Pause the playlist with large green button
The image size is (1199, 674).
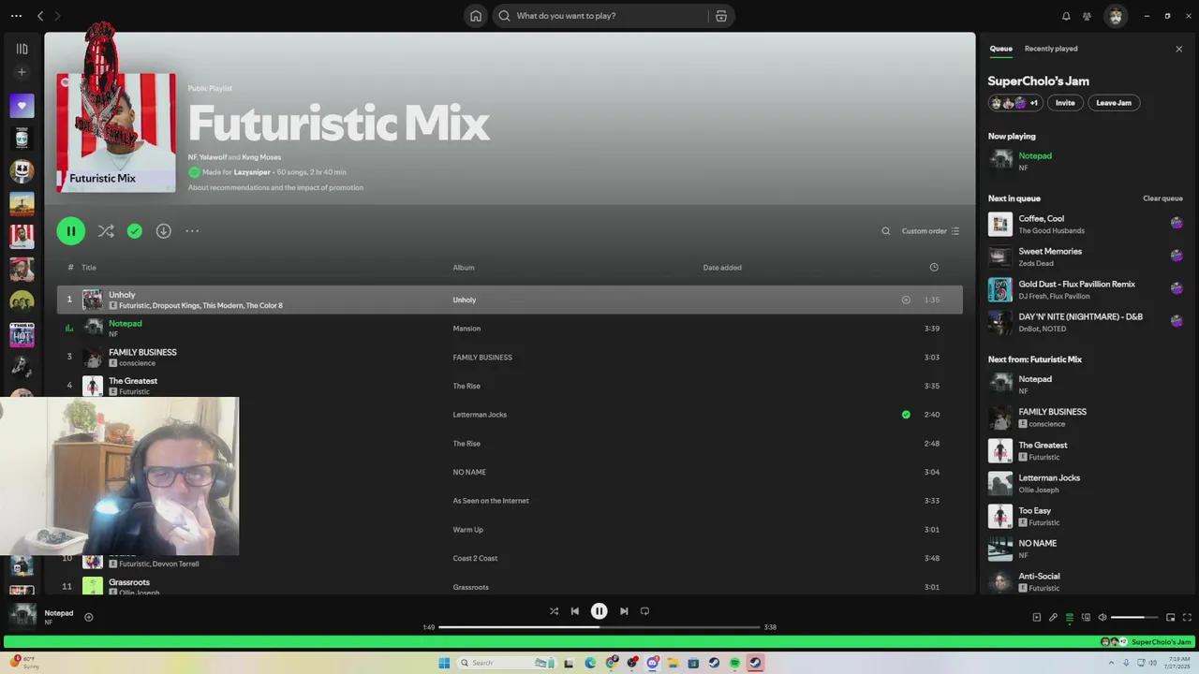(x=71, y=231)
